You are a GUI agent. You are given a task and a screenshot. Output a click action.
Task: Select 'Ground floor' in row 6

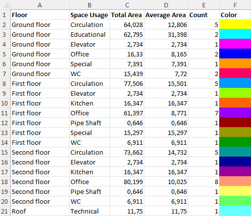pyautogui.click(x=40, y=64)
